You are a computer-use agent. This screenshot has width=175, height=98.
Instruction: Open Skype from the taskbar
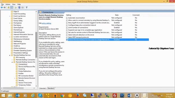(x=40, y=96)
